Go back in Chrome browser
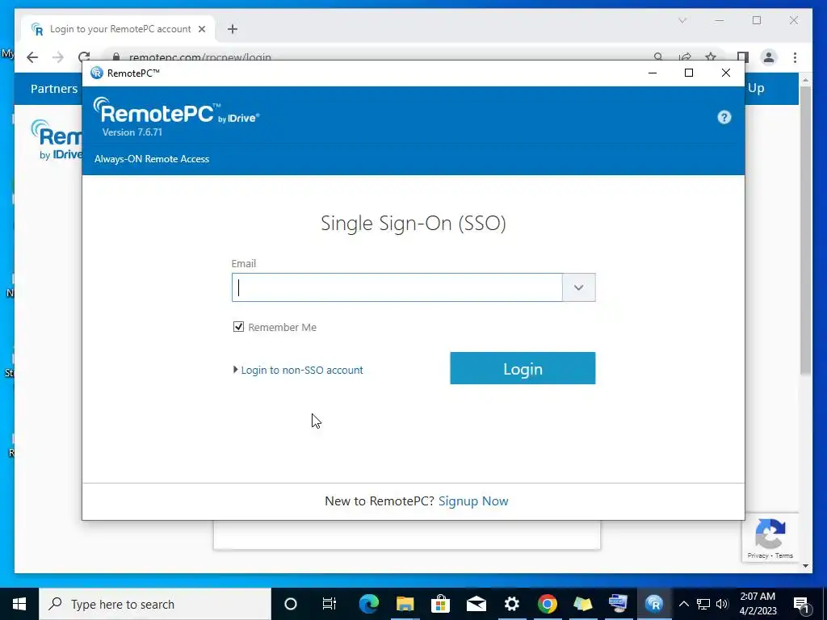This screenshot has height=620, width=827. [x=32, y=57]
